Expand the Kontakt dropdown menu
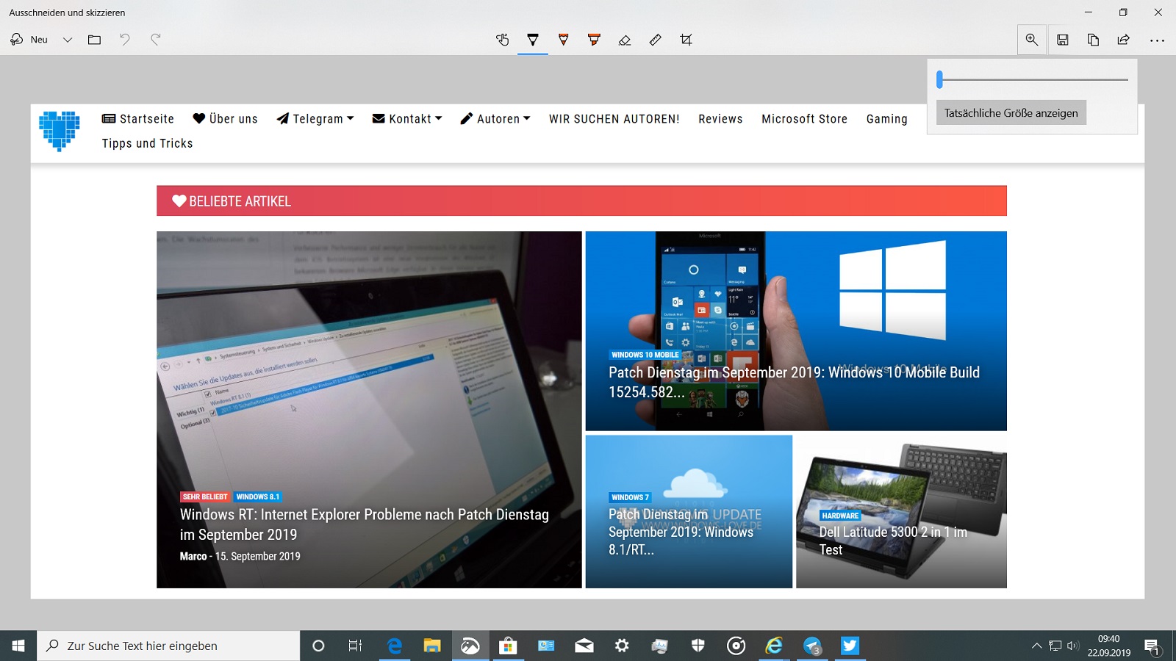The height and width of the screenshot is (661, 1176). (407, 119)
